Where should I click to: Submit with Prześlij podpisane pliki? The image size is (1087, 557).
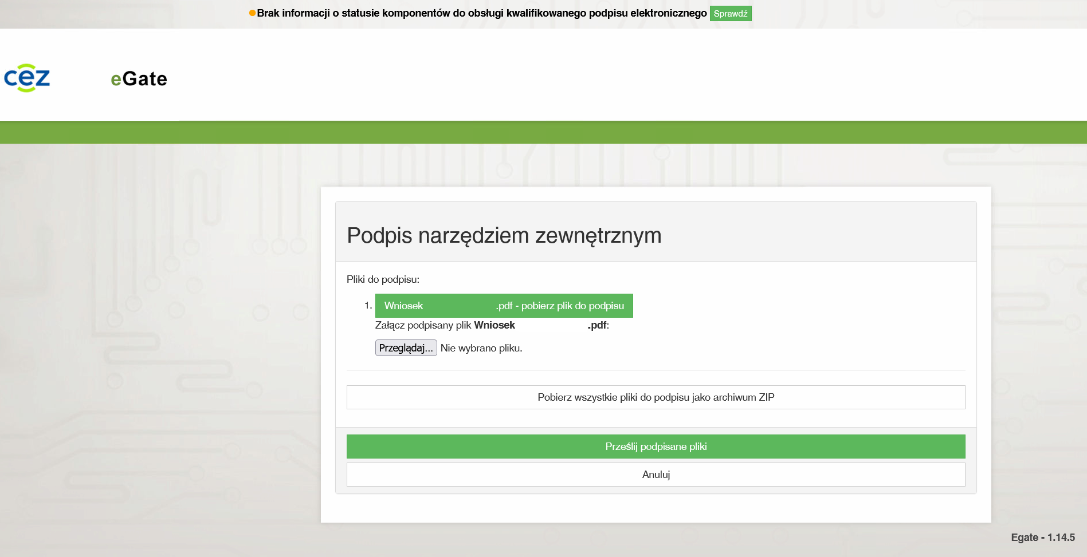(656, 447)
